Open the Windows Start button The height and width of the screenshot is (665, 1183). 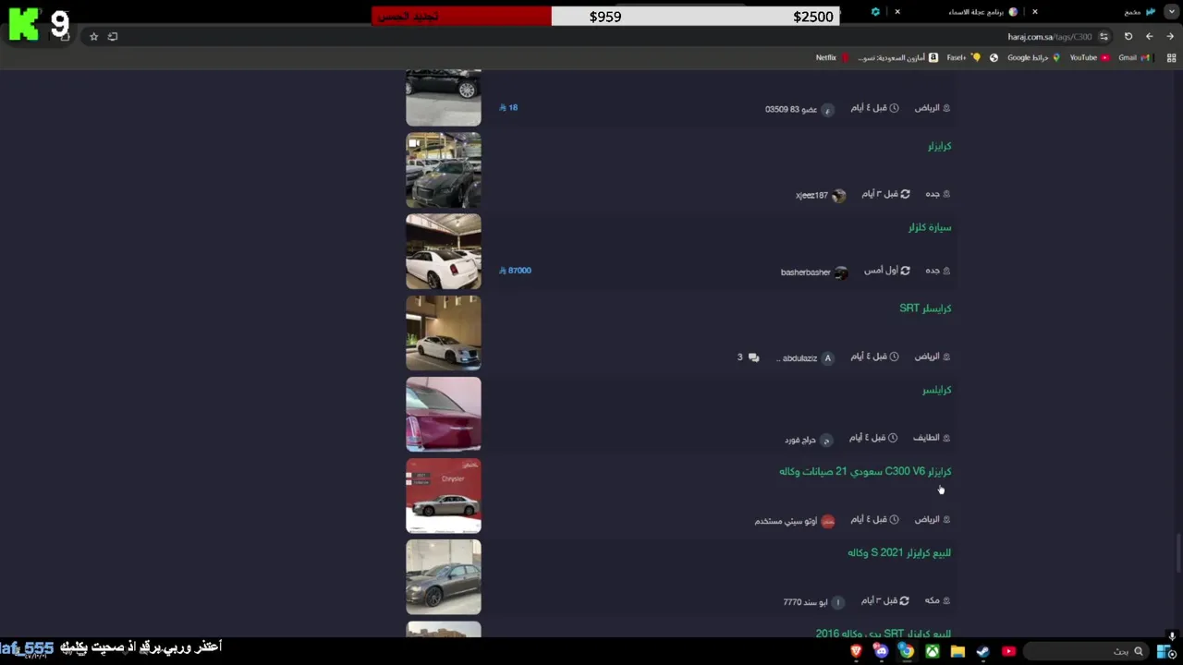click(x=1165, y=651)
